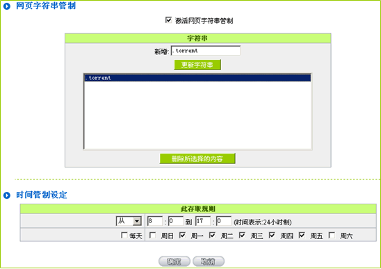
Task: Toggle the 激活网页字符串管制 checkbox
Action: click(x=168, y=20)
